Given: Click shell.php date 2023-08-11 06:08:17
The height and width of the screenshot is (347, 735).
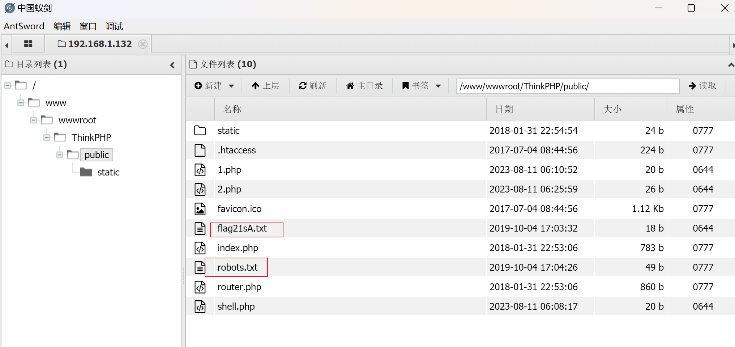Looking at the screenshot, I should click(x=533, y=306).
